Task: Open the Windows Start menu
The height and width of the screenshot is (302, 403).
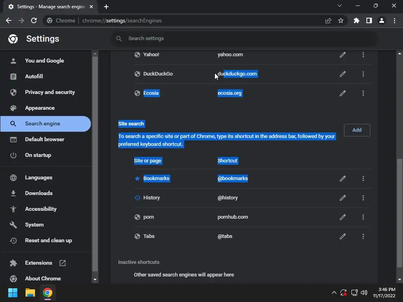Action: (13, 293)
